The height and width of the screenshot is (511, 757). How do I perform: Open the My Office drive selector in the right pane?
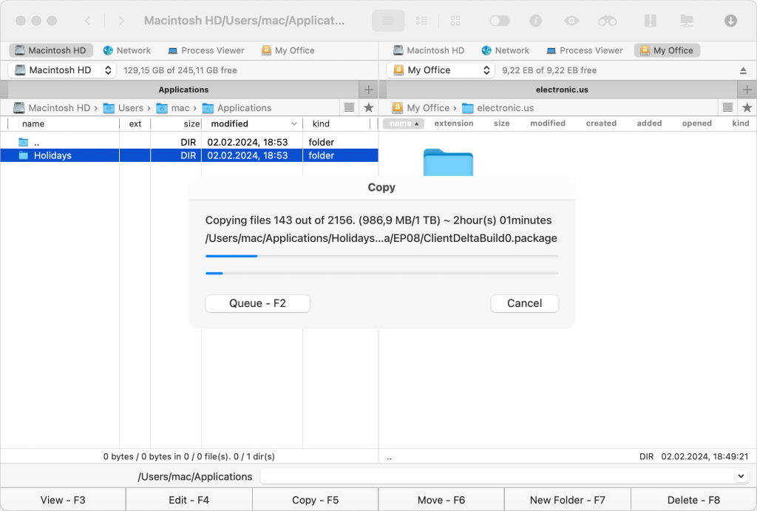[x=439, y=70]
